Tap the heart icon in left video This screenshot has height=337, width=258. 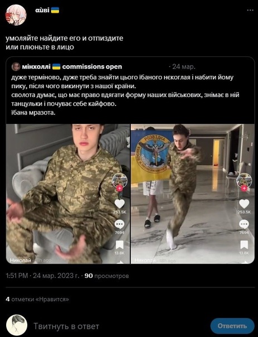click(x=119, y=204)
